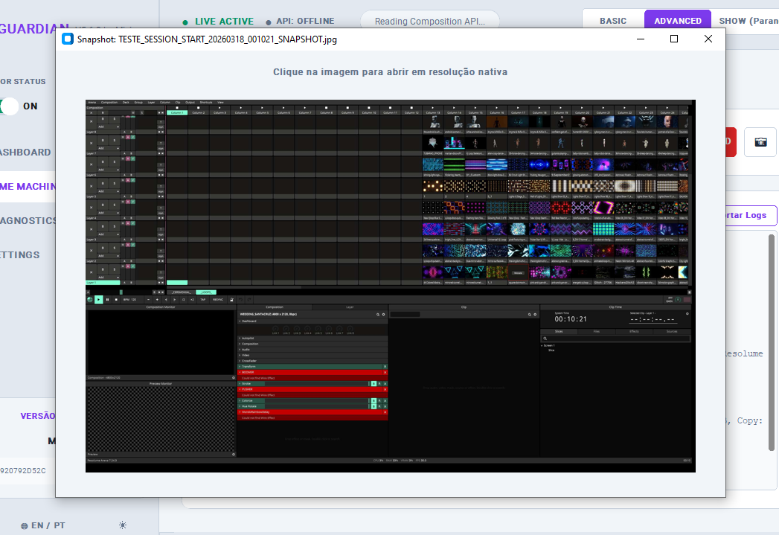This screenshot has width=779, height=535.
Task: Click the Snapshot window's blue title icon
Action: click(x=68, y=39)
